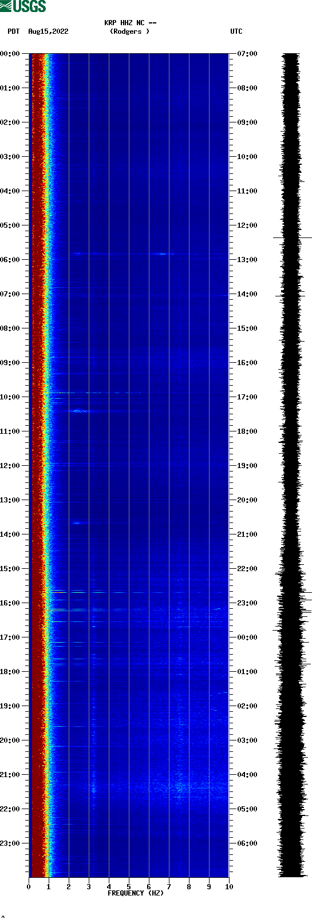Click the USGS logo
316x923 pixels.
[x=23, y=6]
